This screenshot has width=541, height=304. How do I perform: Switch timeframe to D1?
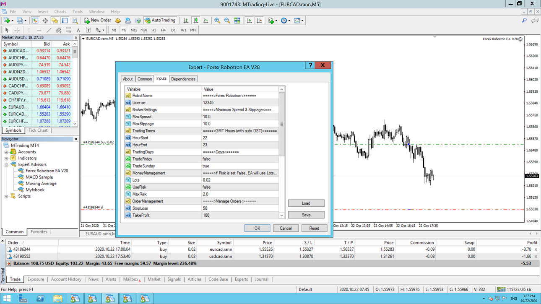173,30
